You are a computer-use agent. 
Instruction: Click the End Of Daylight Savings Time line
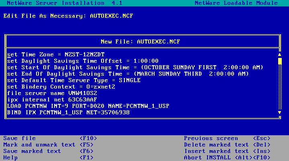click(x=128, y=74)
